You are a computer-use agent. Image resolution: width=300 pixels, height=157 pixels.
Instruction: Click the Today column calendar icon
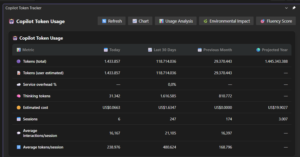[x=106, y=50]
